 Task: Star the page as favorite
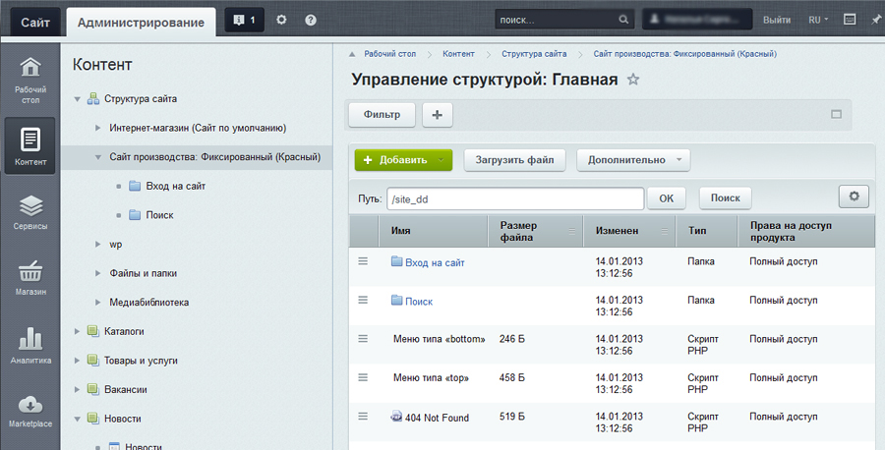point(633,81)
